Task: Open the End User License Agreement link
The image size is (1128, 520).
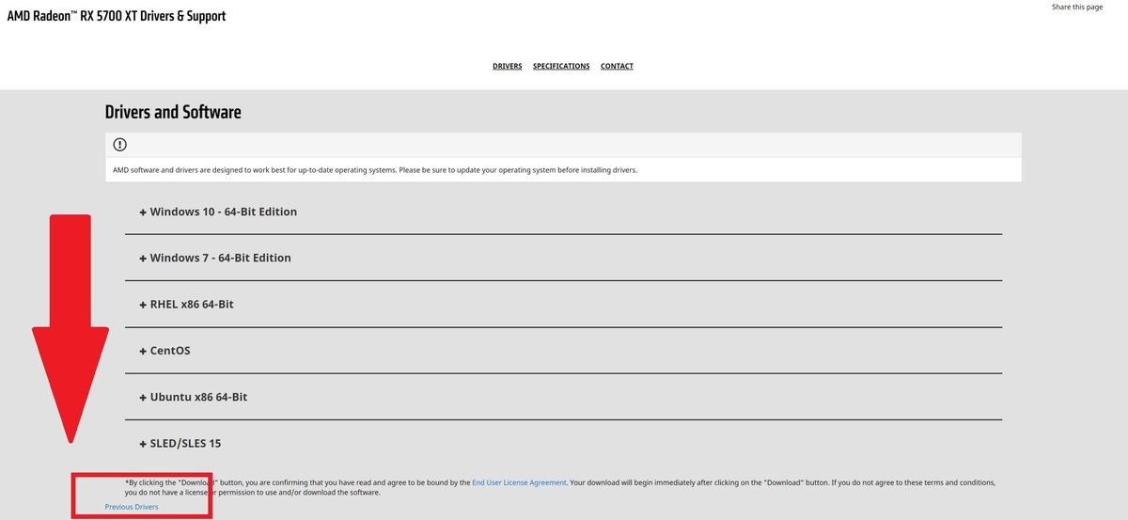Action: click(x=519, y=482)
